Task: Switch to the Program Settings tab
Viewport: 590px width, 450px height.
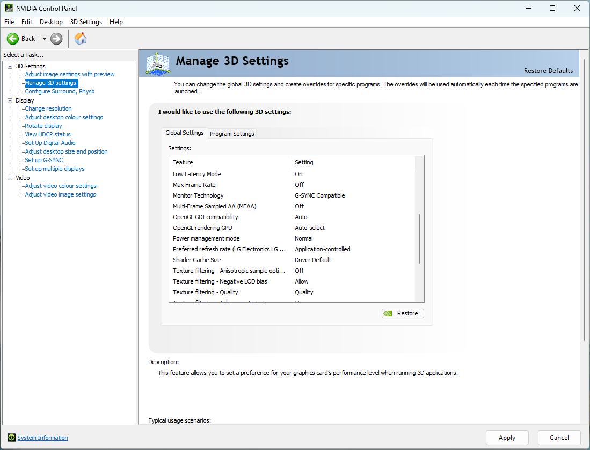Action: 232,134
